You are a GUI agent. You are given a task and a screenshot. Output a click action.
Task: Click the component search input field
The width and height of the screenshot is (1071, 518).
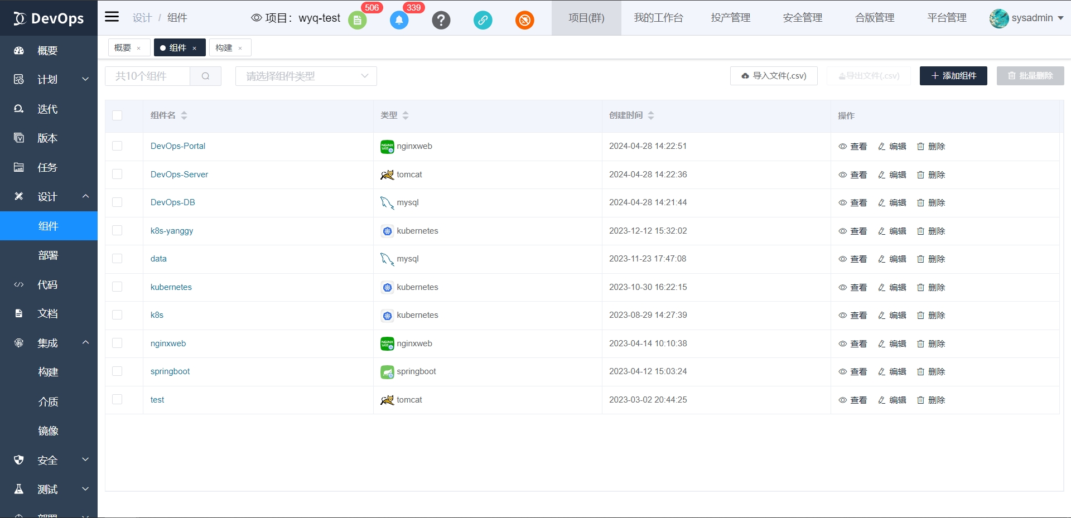[x=148, y=76]
